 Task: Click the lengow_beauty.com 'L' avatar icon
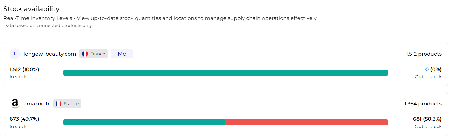(15, 54)
